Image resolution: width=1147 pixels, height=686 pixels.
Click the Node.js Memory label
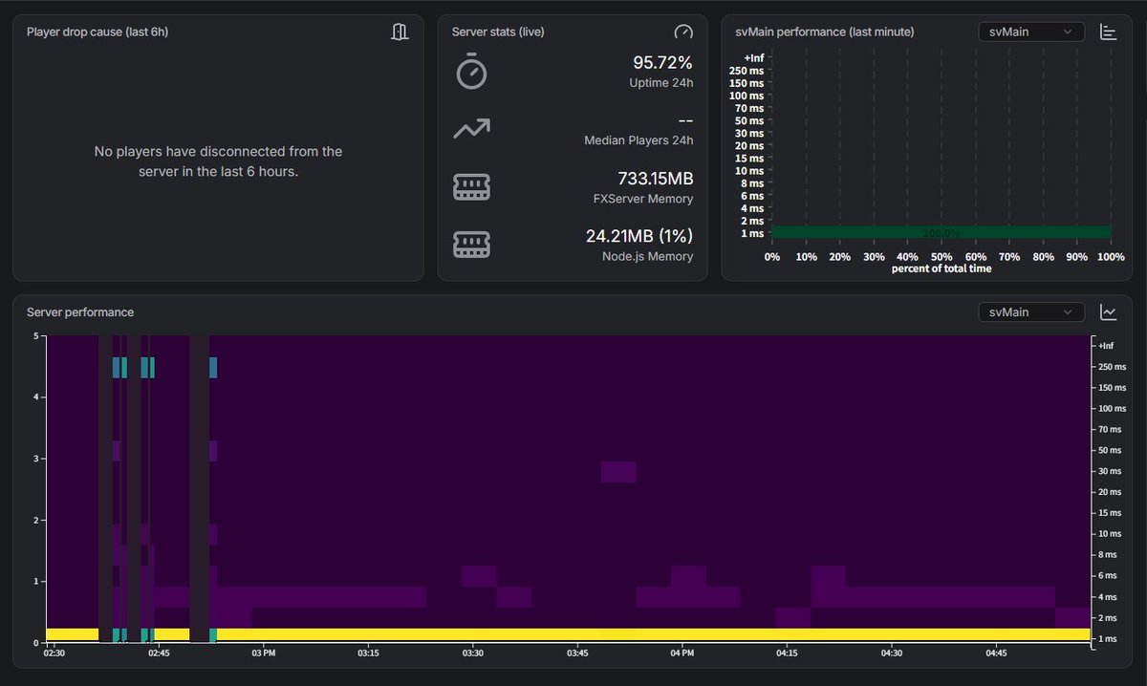coord(648,256)
